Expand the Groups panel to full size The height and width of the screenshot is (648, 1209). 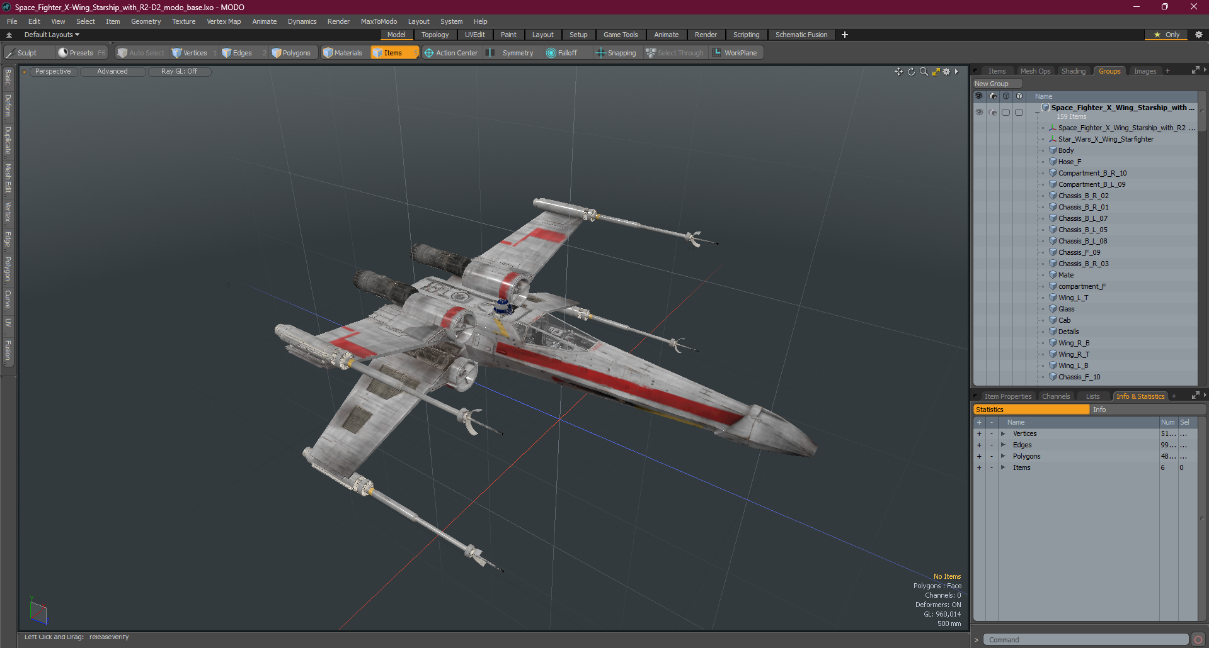(x=1195, y=70)
